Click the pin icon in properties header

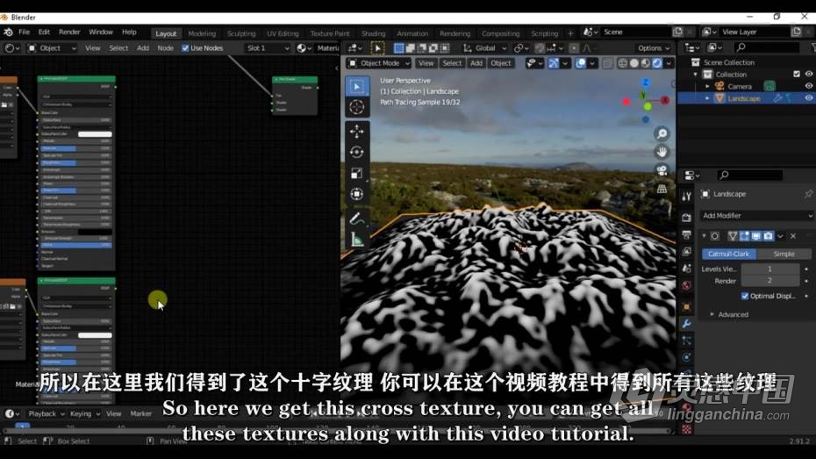(808, 194)
